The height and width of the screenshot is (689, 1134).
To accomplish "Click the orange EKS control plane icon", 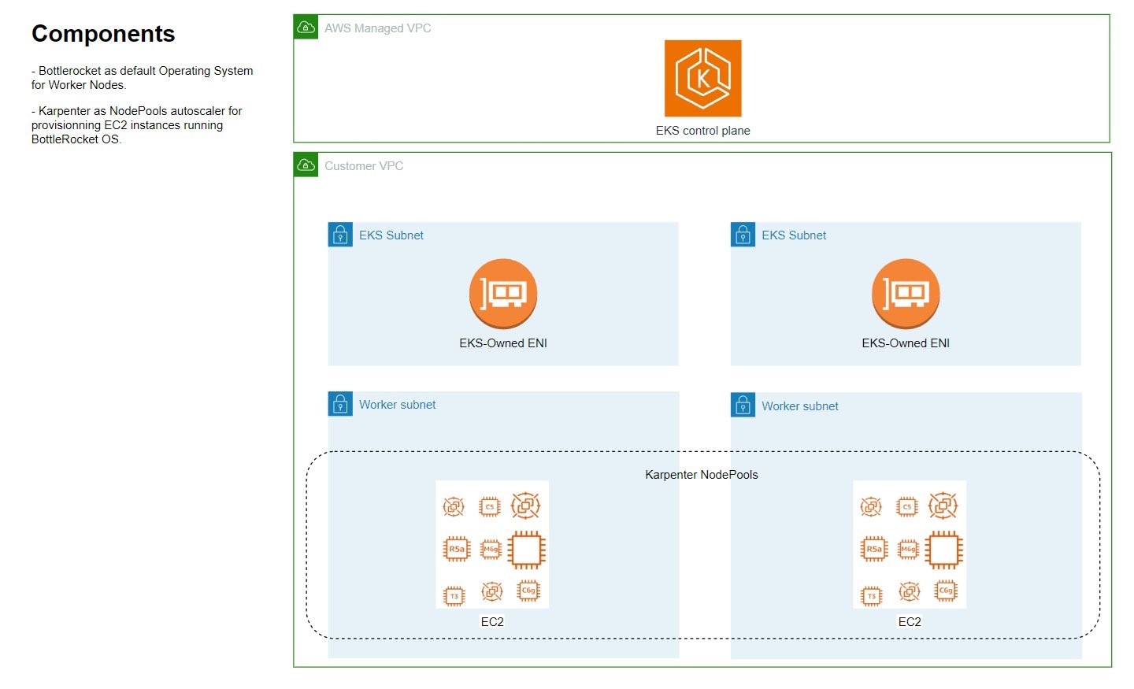I will click(702, 79).
